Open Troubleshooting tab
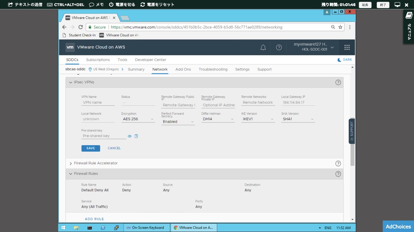414x232 pixels. pos(213,69)
